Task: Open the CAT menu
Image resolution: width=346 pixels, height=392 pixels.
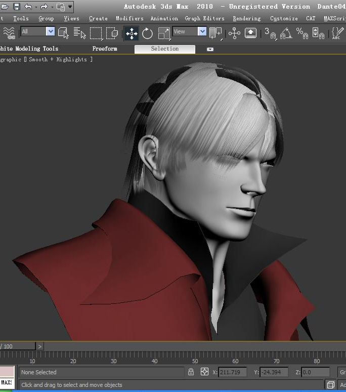Action: click(x=311, y=19)
